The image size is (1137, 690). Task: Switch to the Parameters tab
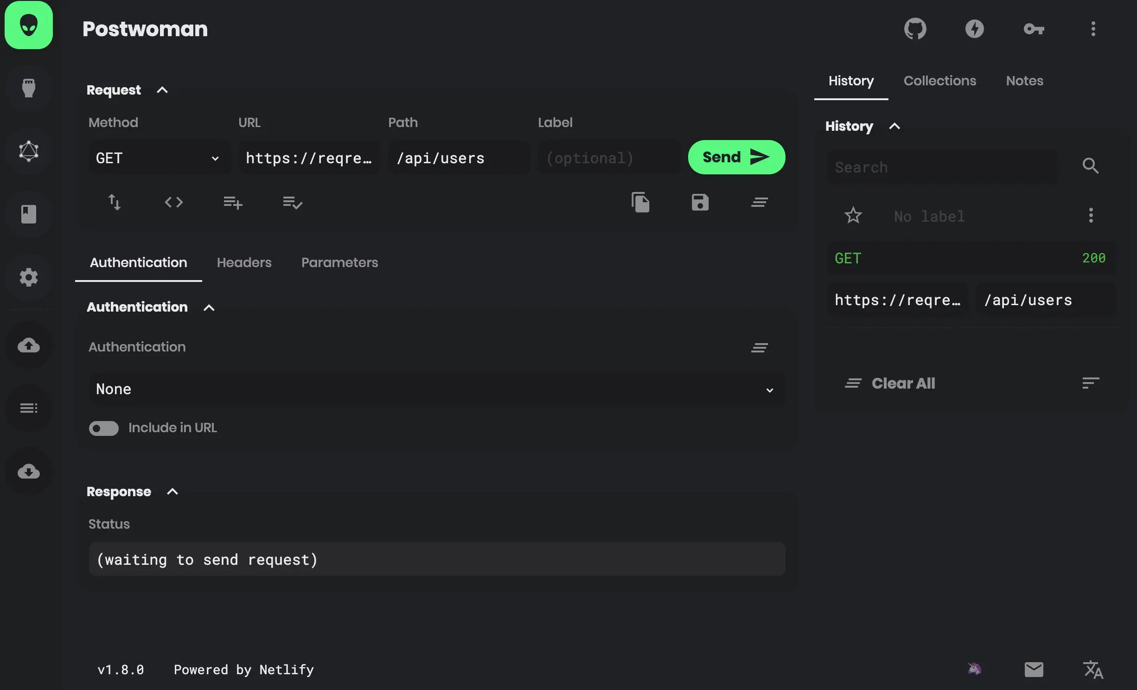[340, 262]
